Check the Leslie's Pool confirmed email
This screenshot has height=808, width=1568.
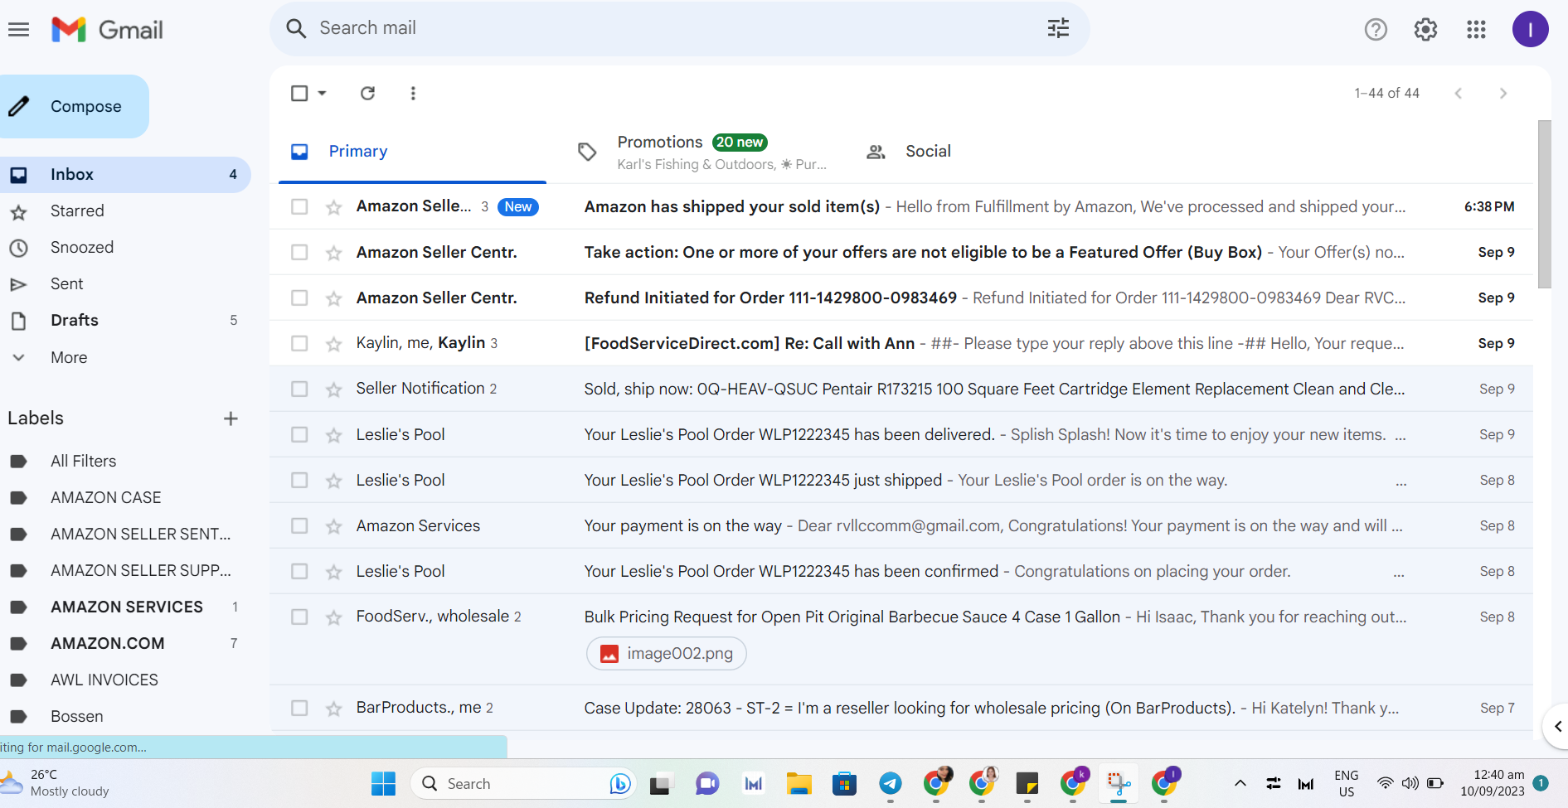(299, 571)
